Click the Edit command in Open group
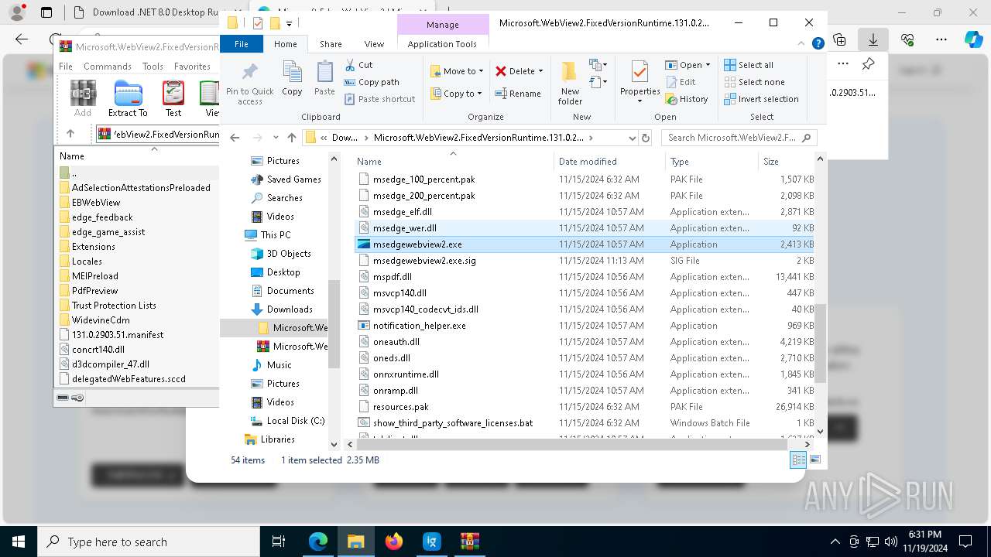The height and width of the screenshot is (557, 991). point(680,82)
